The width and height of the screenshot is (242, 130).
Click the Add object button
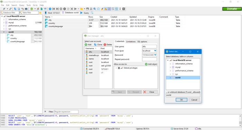[151, 64]
